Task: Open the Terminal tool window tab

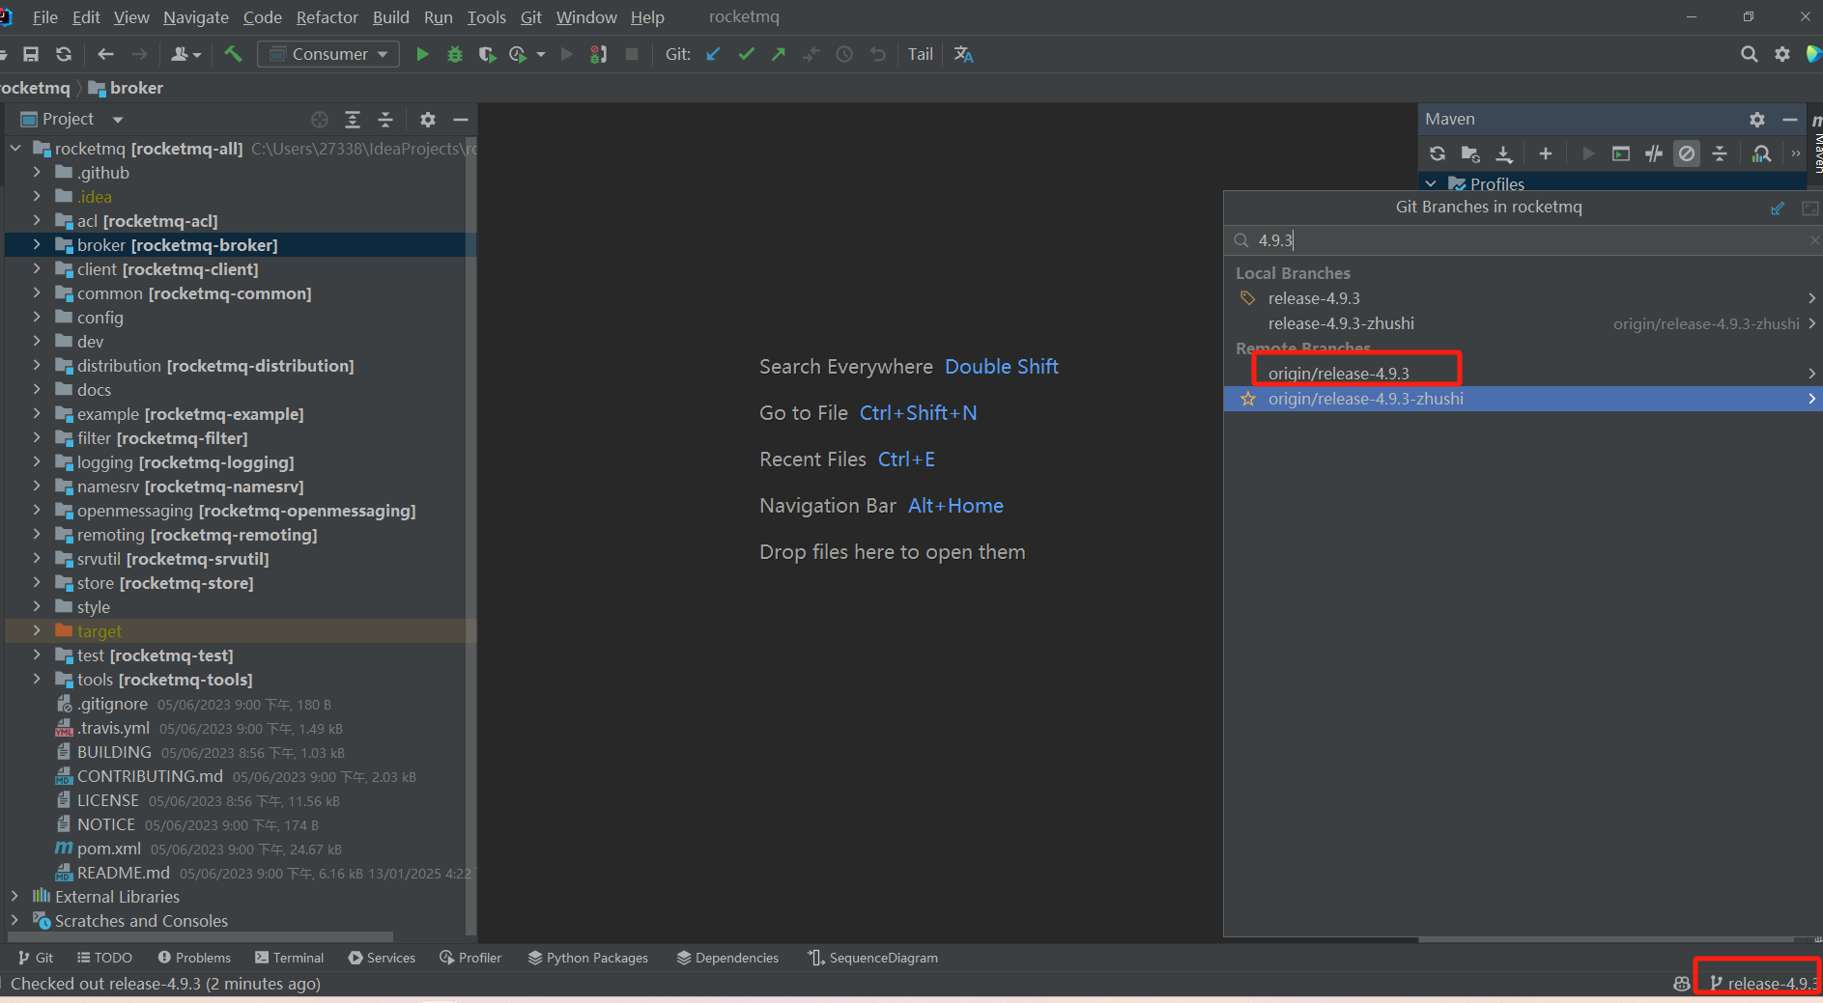Action: tap(289, 958)
